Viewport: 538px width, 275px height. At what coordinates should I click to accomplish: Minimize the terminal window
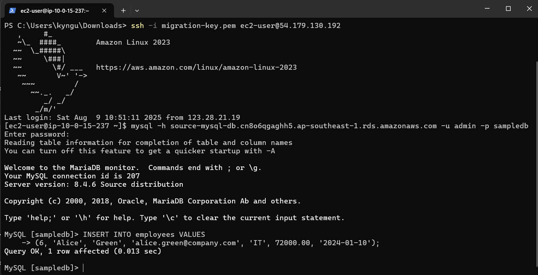pos(487,8)
